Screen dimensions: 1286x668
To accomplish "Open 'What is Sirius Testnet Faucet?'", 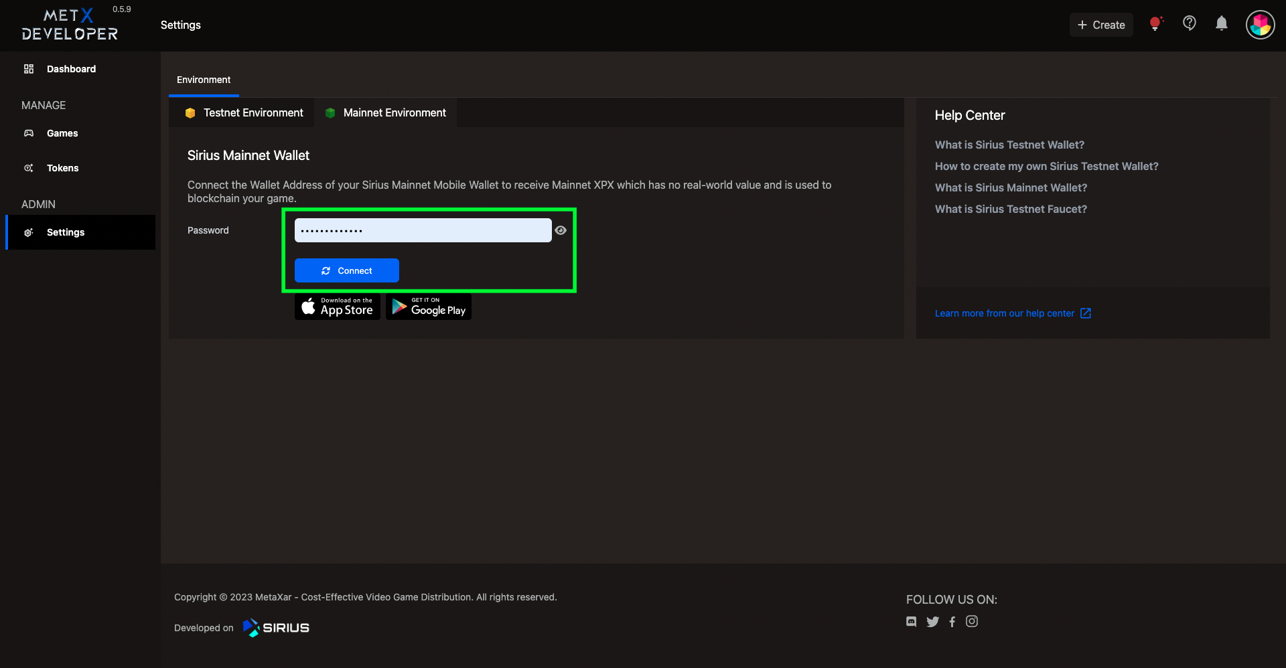I will pos(1011,209).
